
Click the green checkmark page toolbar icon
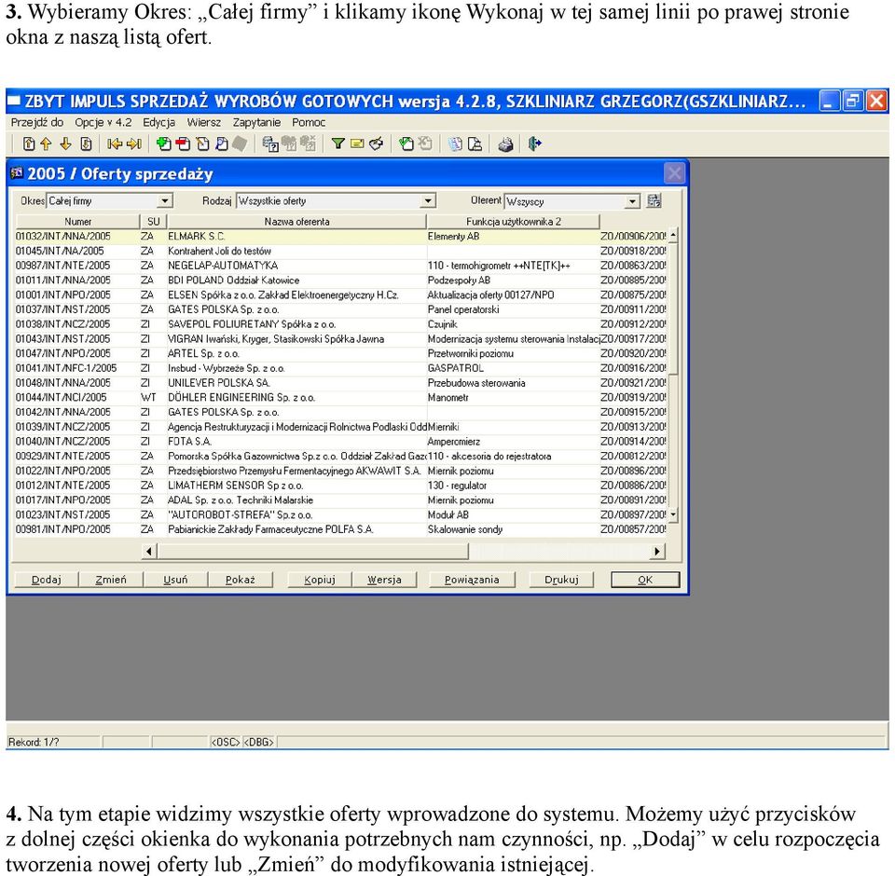coord(406,144)
